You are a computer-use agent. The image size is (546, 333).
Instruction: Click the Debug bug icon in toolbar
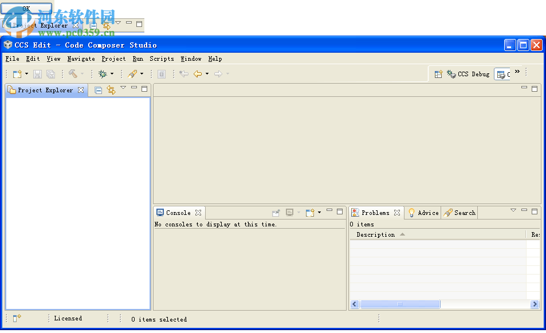coord(103,74)
